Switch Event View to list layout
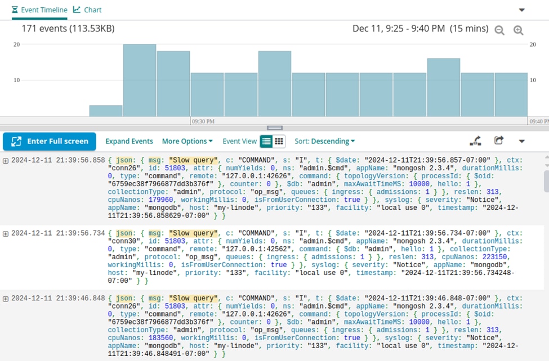The image size is (549, 361). tap(266, 141)
